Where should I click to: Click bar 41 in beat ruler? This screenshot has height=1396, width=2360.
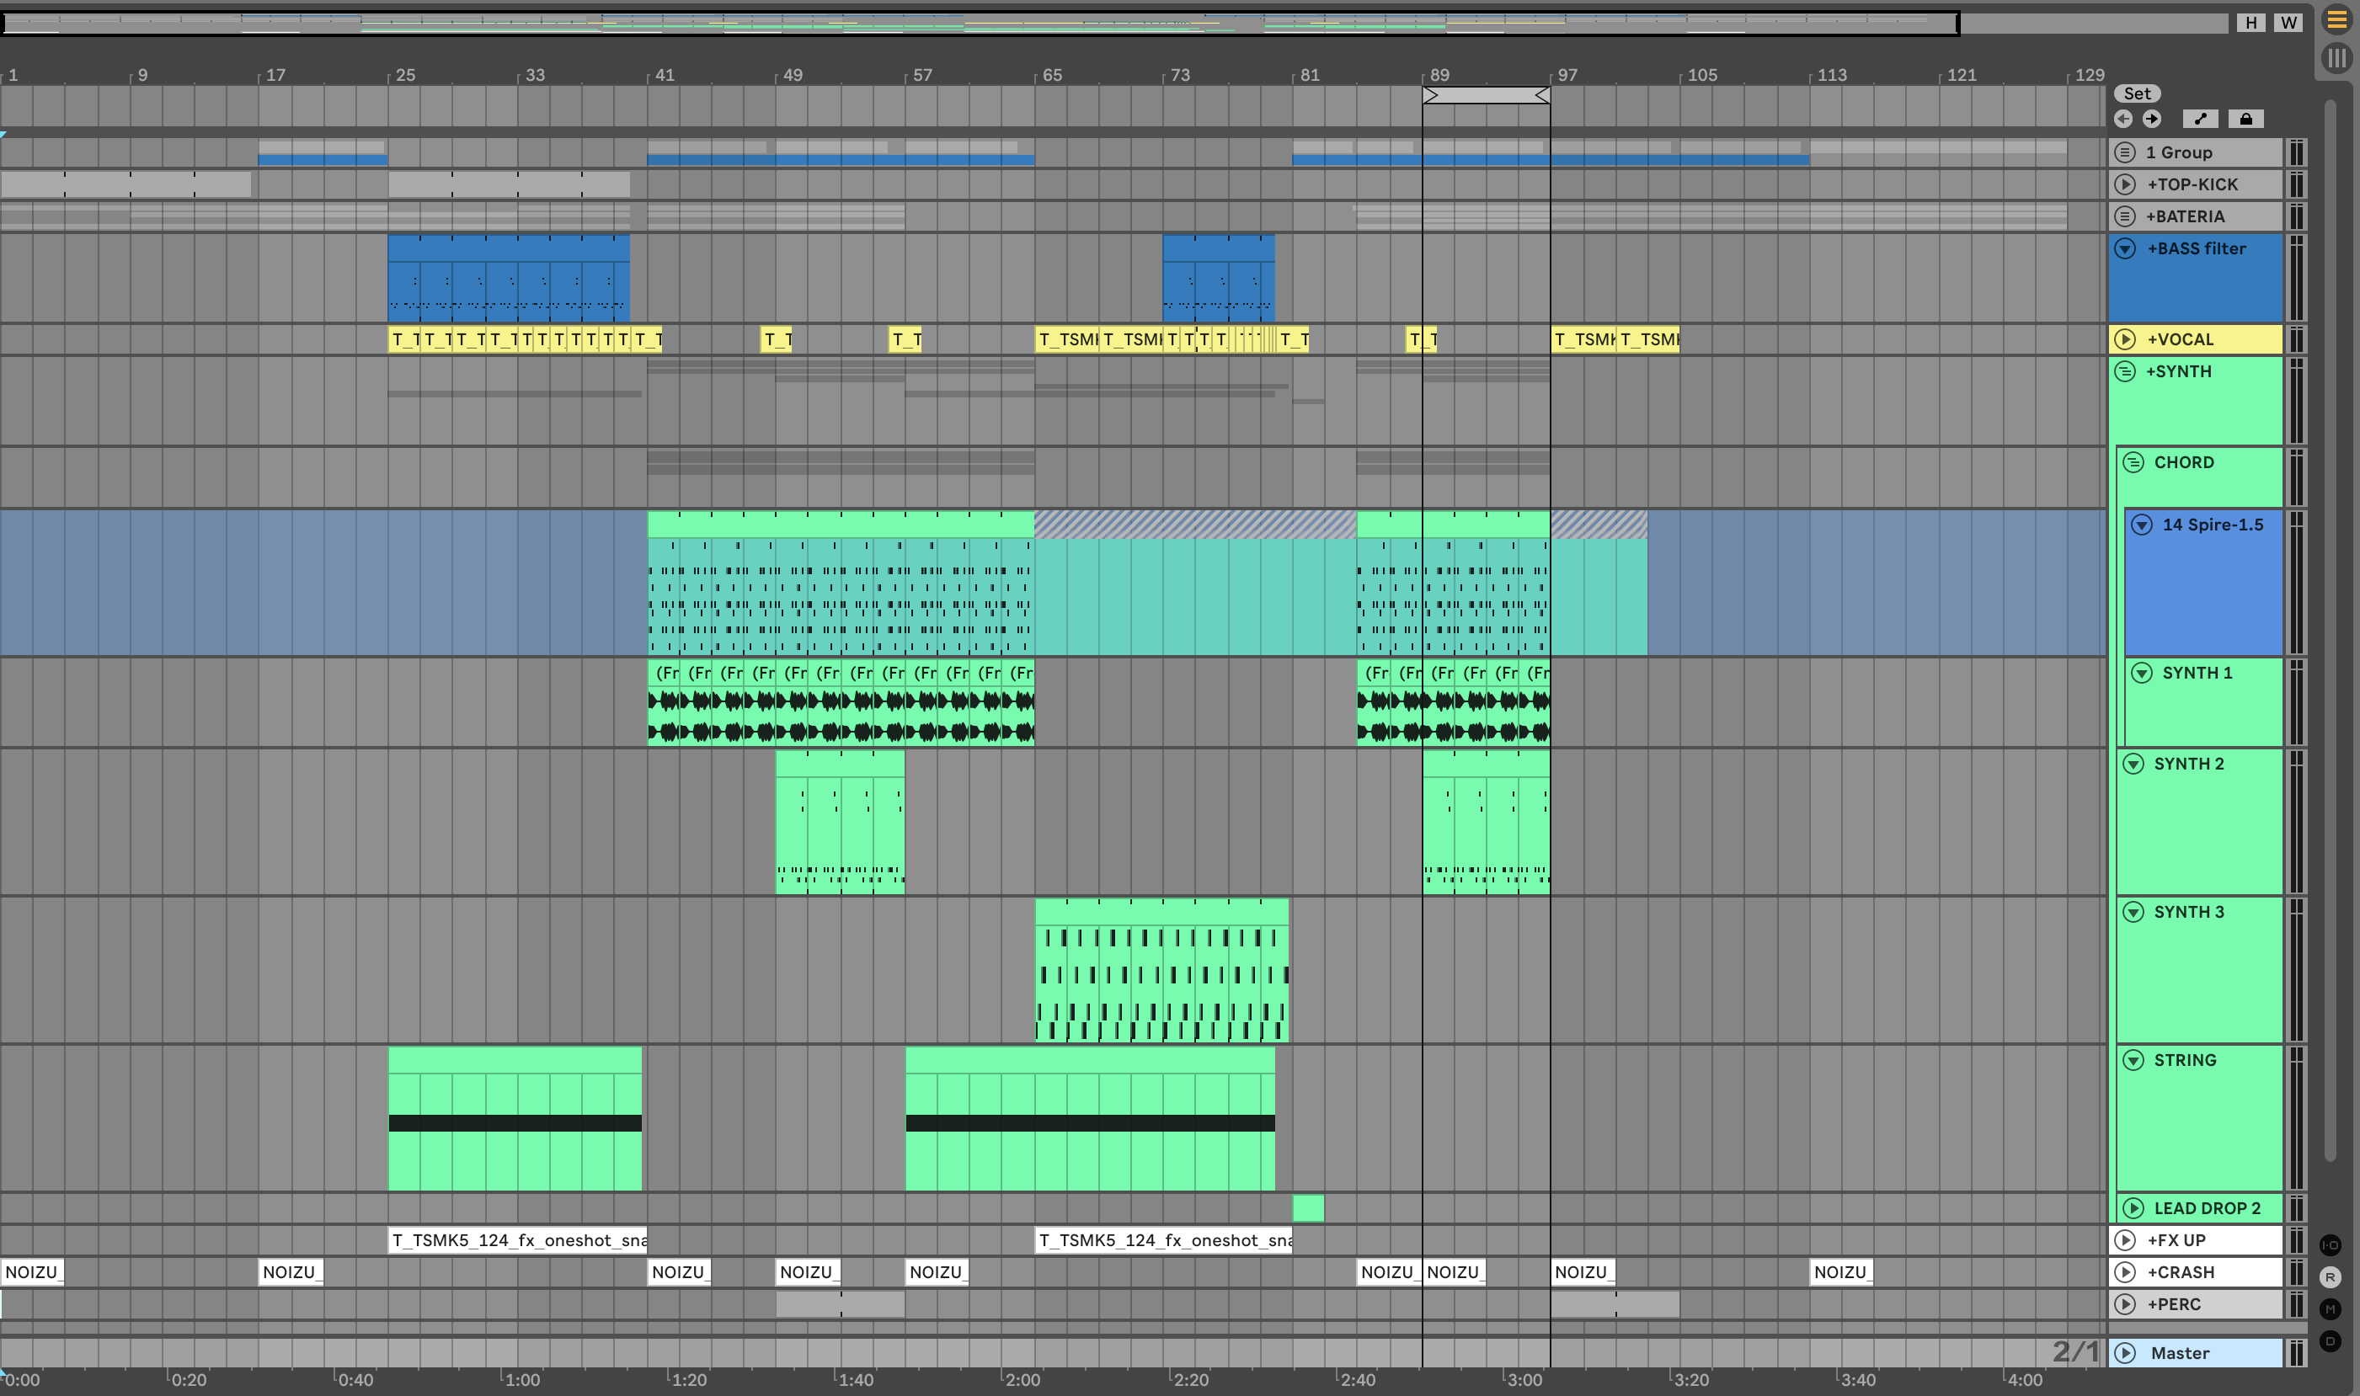tap(665, 74)
